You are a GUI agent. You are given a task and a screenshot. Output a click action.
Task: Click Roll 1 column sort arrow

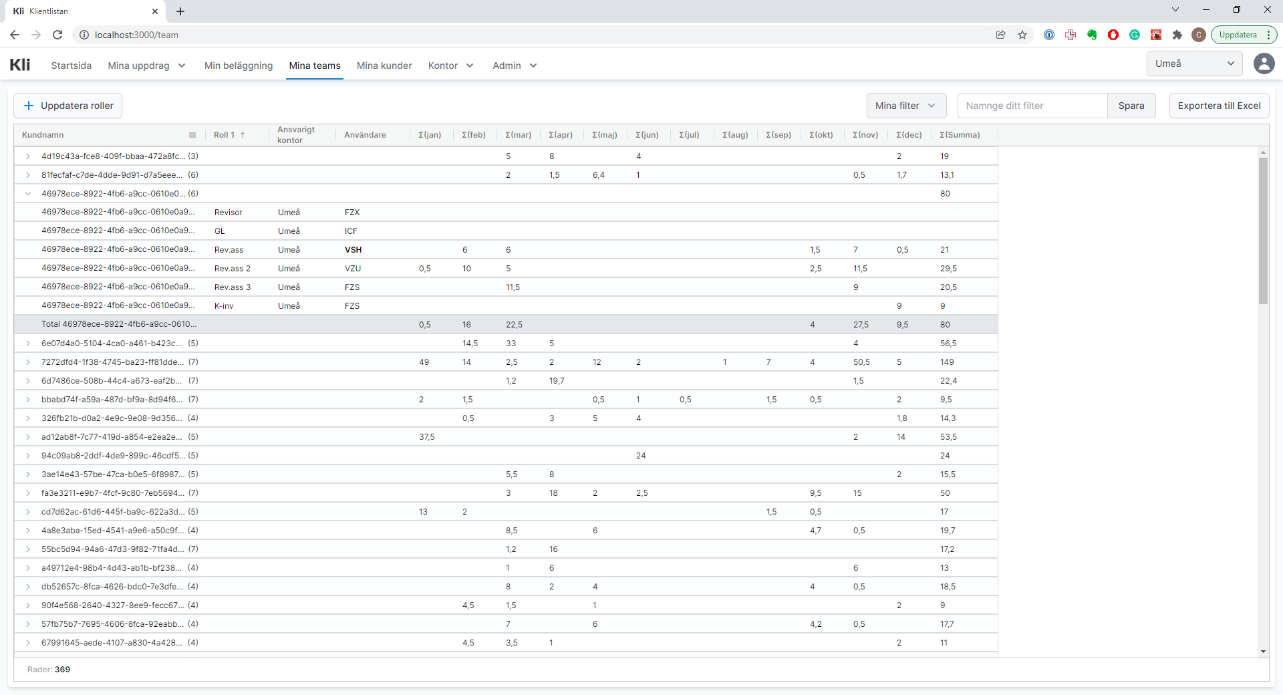[243, 135]
